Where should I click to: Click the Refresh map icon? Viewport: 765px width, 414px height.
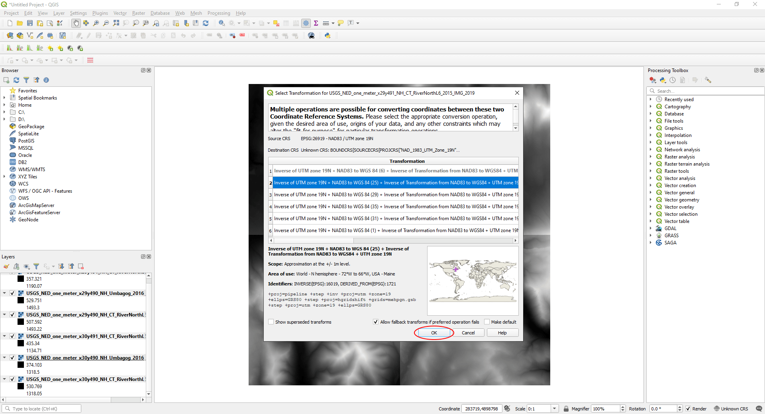[x=206, y=23]
